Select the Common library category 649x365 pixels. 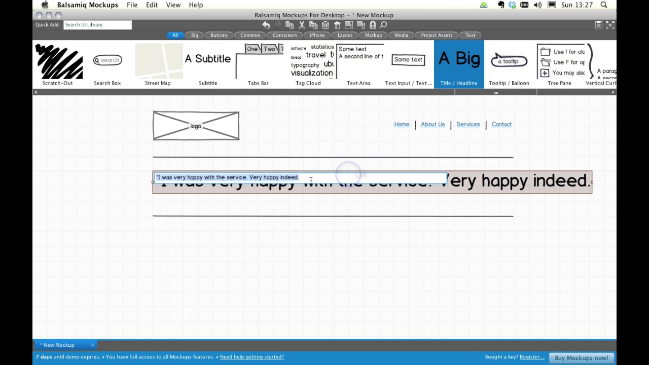250,35
